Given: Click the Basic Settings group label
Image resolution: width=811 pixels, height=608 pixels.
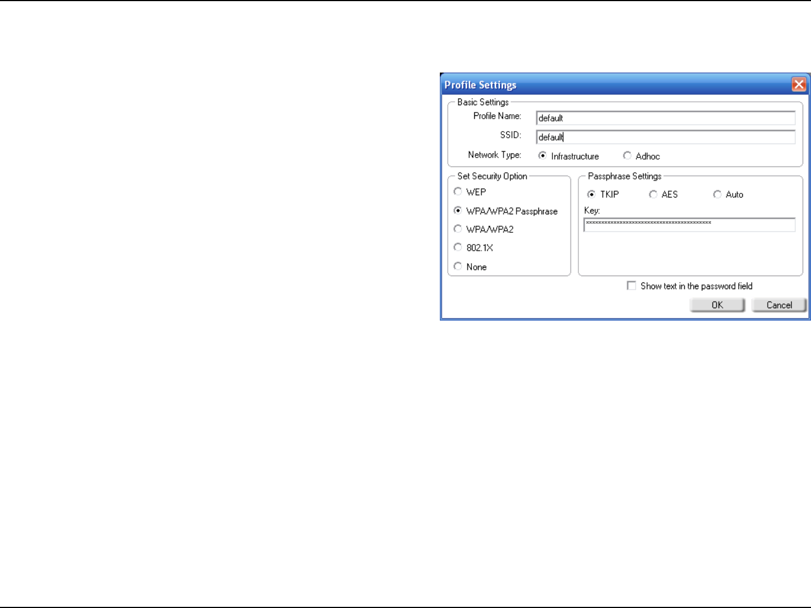Looking at the screenshot, I should [483, 102].
